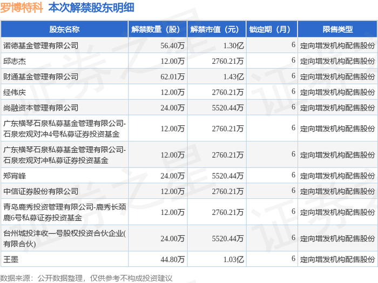Click the 62.01万 unlock quantity value
Screen dimensions: 378x283
(173, 77)
